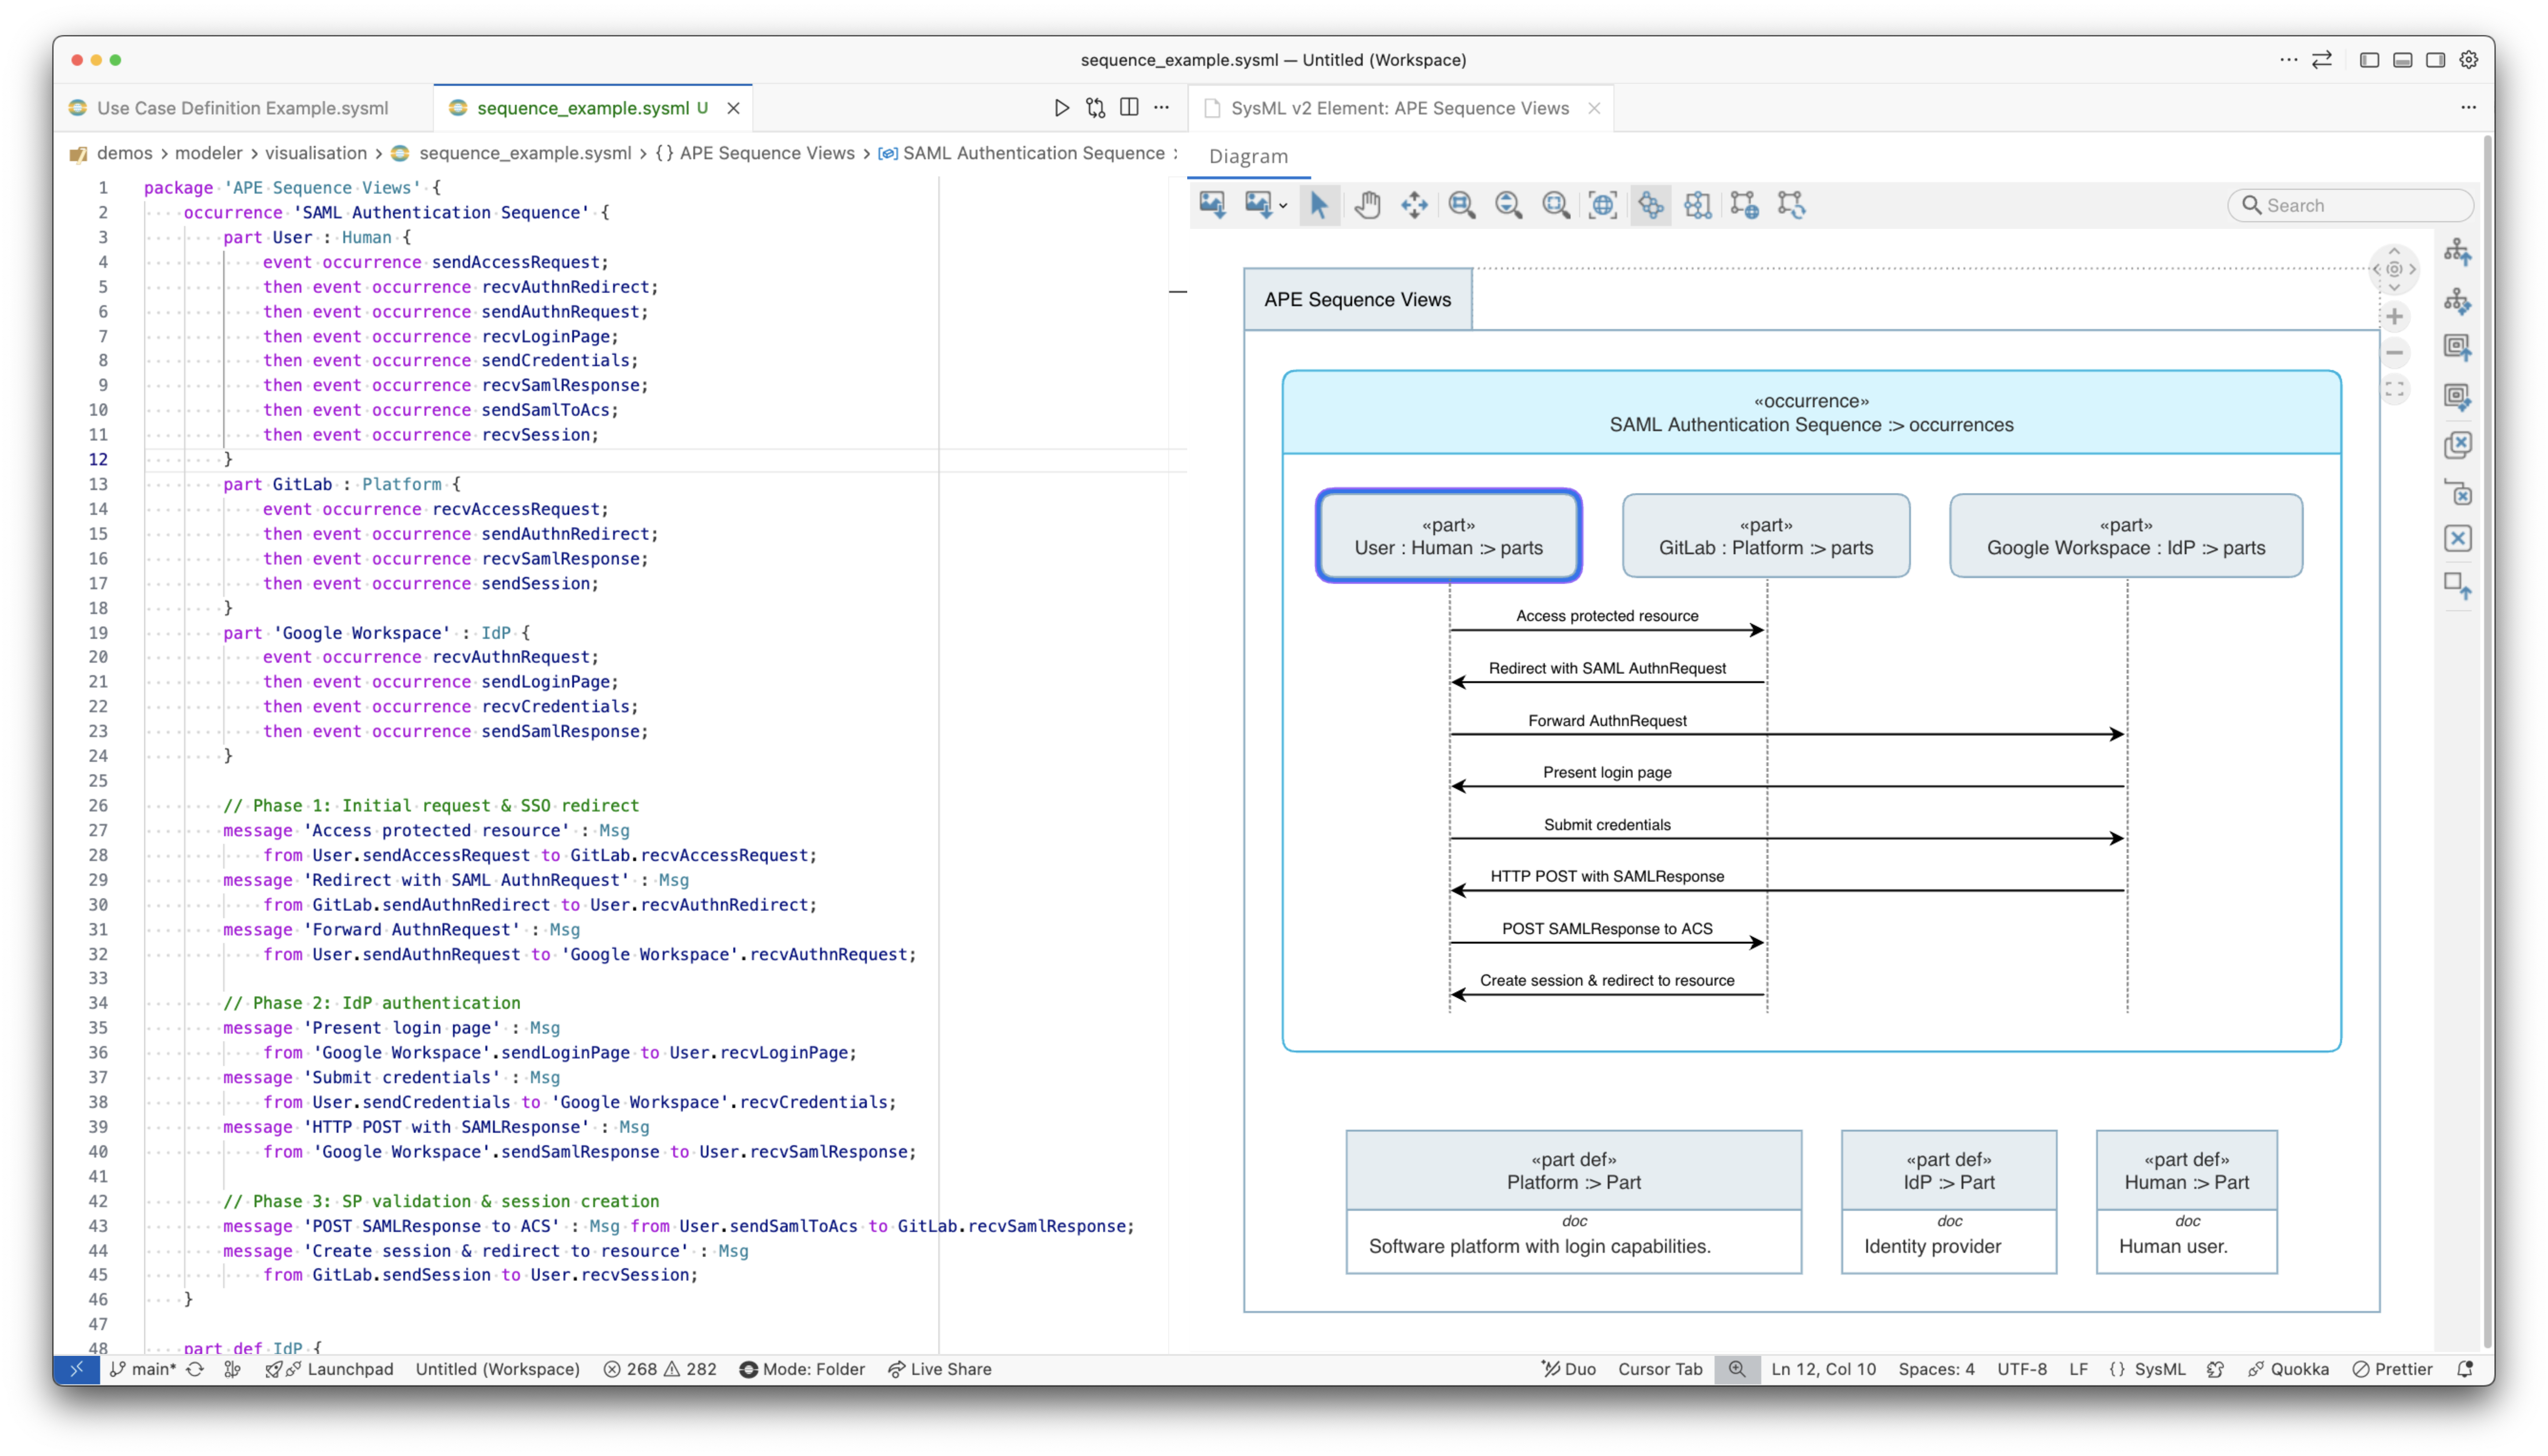The image size is (2548, 1456).
Task: Click the move-arrows tool in the diagram toolbar
Action: click(1414, 205)
